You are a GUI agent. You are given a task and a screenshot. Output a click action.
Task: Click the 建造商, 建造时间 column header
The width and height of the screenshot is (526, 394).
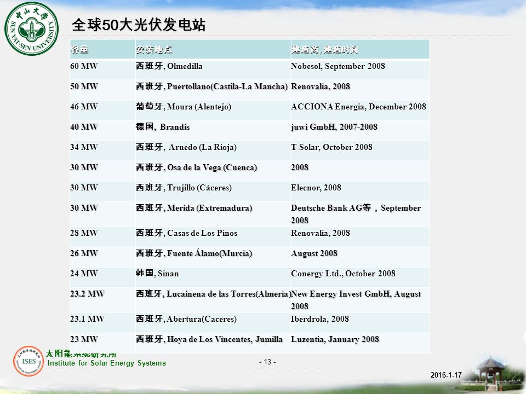point(360,49)
